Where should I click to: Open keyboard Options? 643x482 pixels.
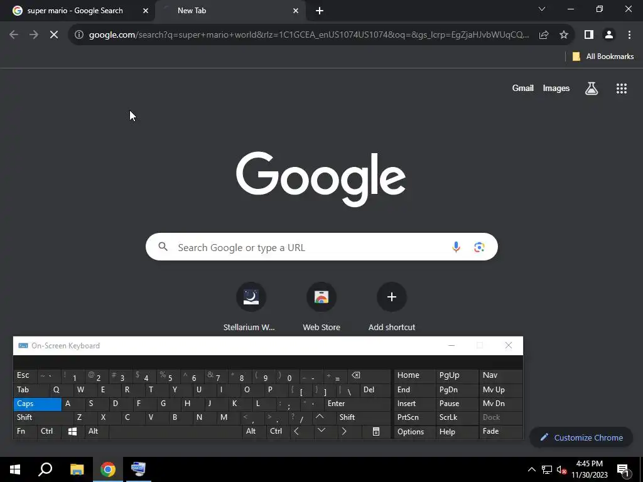coord(414,432)
